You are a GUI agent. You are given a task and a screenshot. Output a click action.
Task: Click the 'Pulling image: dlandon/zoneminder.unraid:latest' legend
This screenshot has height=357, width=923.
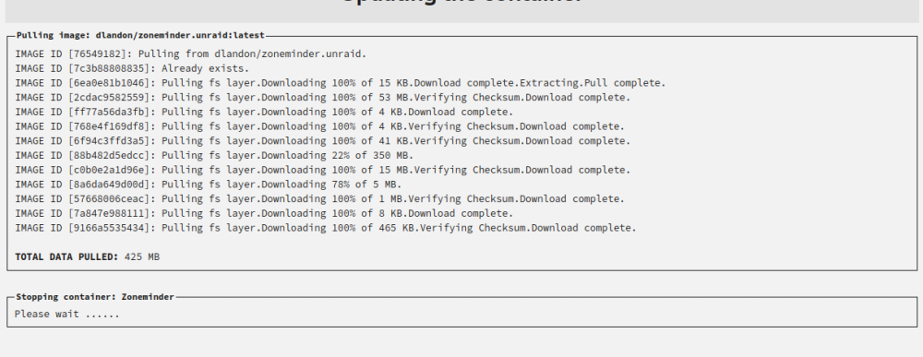(x=140, y=35)
